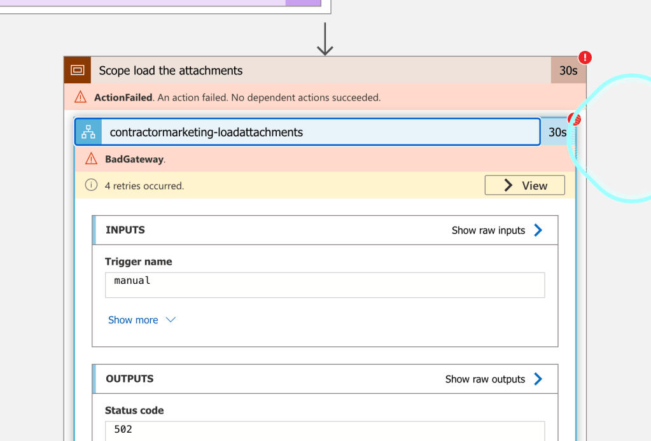Expand Show more in Inputs
Image resolution: width=651 pixels, height=441 pixels.
click(142, 319)
